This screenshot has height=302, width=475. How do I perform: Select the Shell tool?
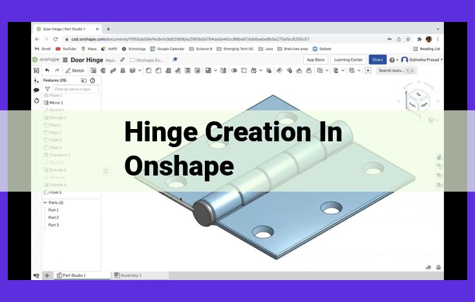[187, 70]
